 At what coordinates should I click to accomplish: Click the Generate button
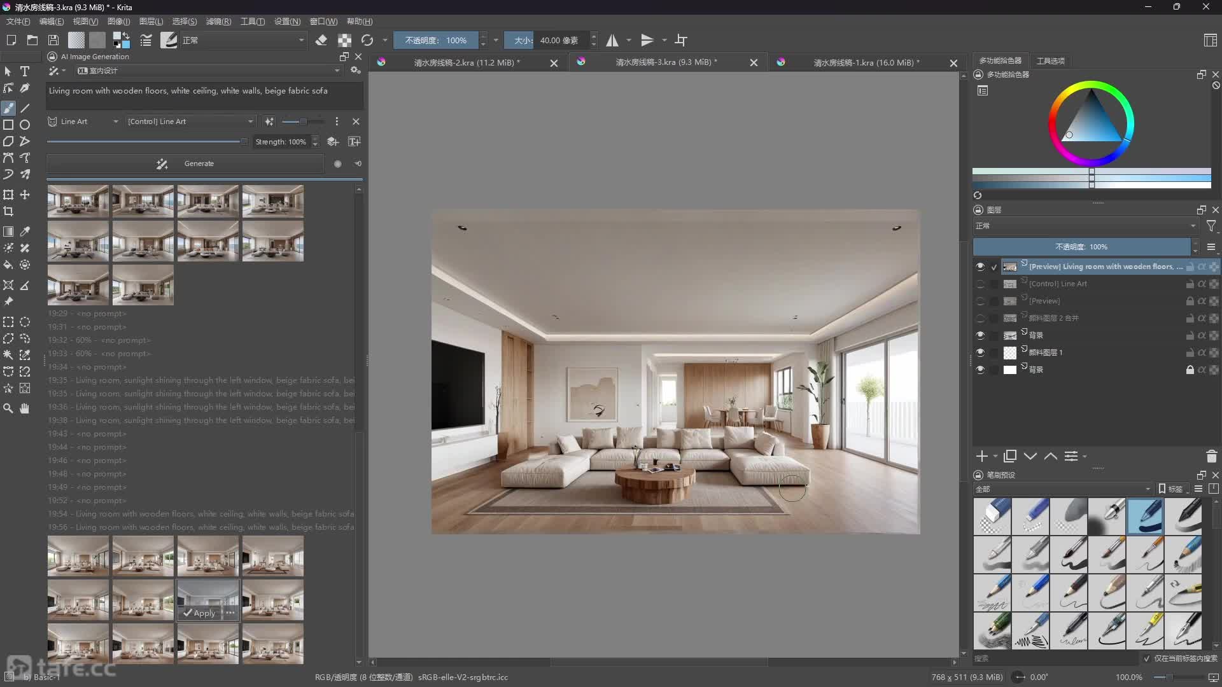click(185, 164)
